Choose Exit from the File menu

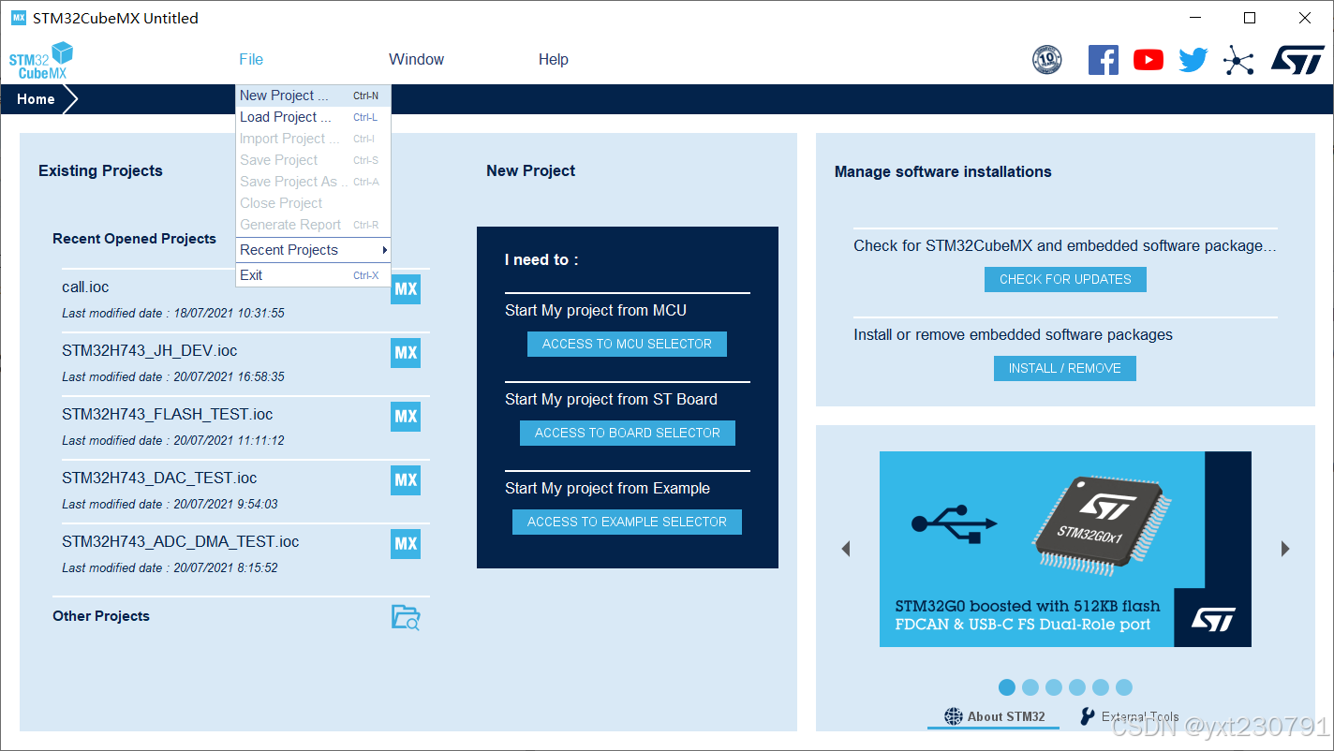tap(313, 275)
